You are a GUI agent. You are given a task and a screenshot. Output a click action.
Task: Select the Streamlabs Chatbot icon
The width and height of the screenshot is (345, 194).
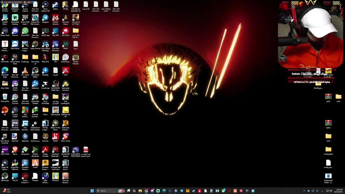[35, 99]
